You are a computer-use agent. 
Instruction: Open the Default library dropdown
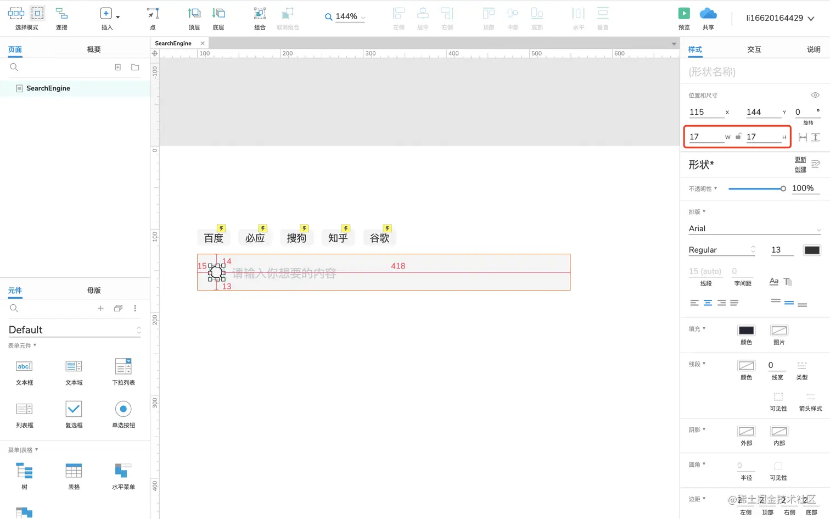point(75,330)
